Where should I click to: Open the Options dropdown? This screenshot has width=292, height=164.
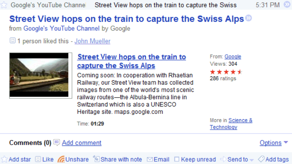(273, 143)
